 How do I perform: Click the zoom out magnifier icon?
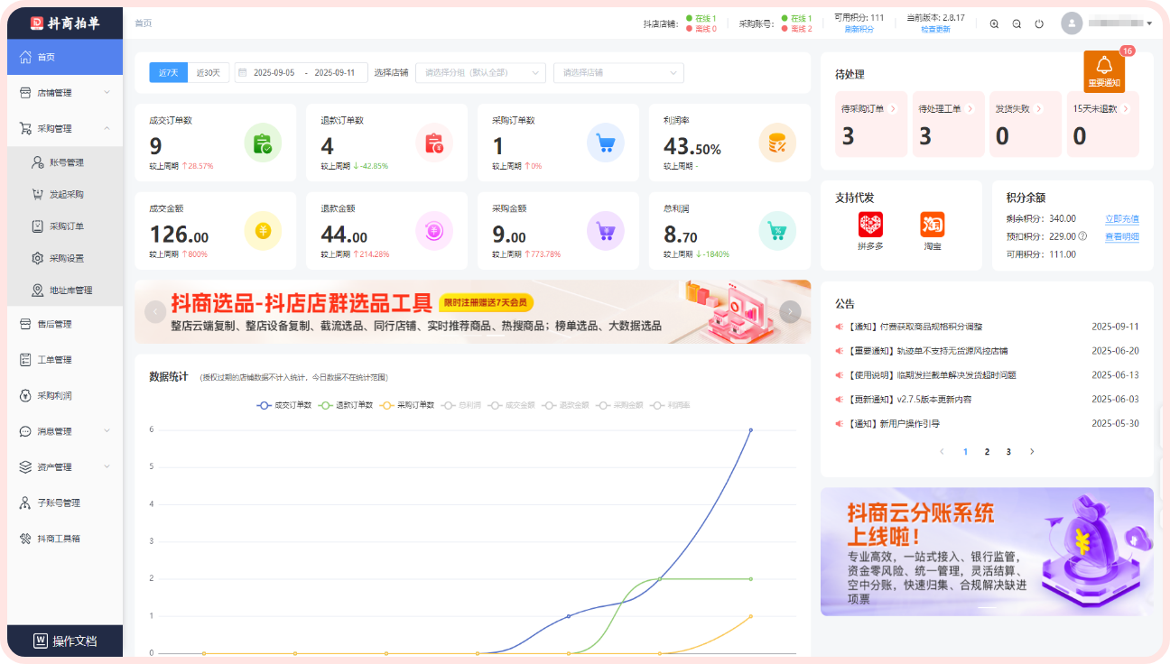coord(1017,24)
